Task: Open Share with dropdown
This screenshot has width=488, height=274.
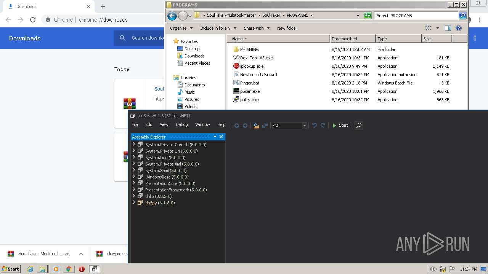Action: tap(257, 28)
